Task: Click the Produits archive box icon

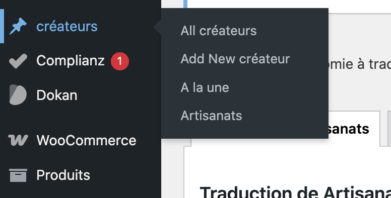Action: 18,175
